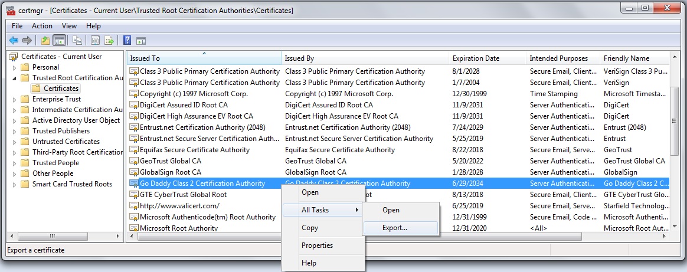The image size is (687, 272).
Task: Collapse the Trusted Root Certification Authorities node
Action: click(14, 78)
